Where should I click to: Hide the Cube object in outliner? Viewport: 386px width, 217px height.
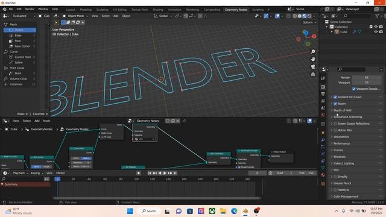coord(376,32)
